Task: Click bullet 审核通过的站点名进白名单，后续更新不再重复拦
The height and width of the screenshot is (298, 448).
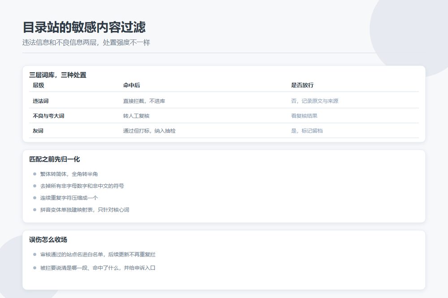Action: click(98, 254)
